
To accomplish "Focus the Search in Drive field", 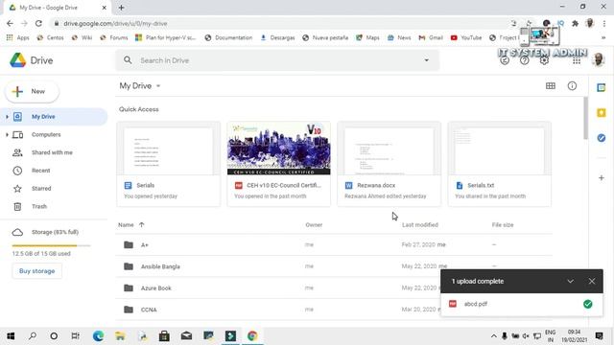I will 277,60.
